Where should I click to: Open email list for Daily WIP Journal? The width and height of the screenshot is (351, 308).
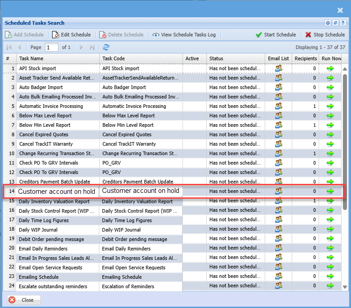tap(279, 230)
